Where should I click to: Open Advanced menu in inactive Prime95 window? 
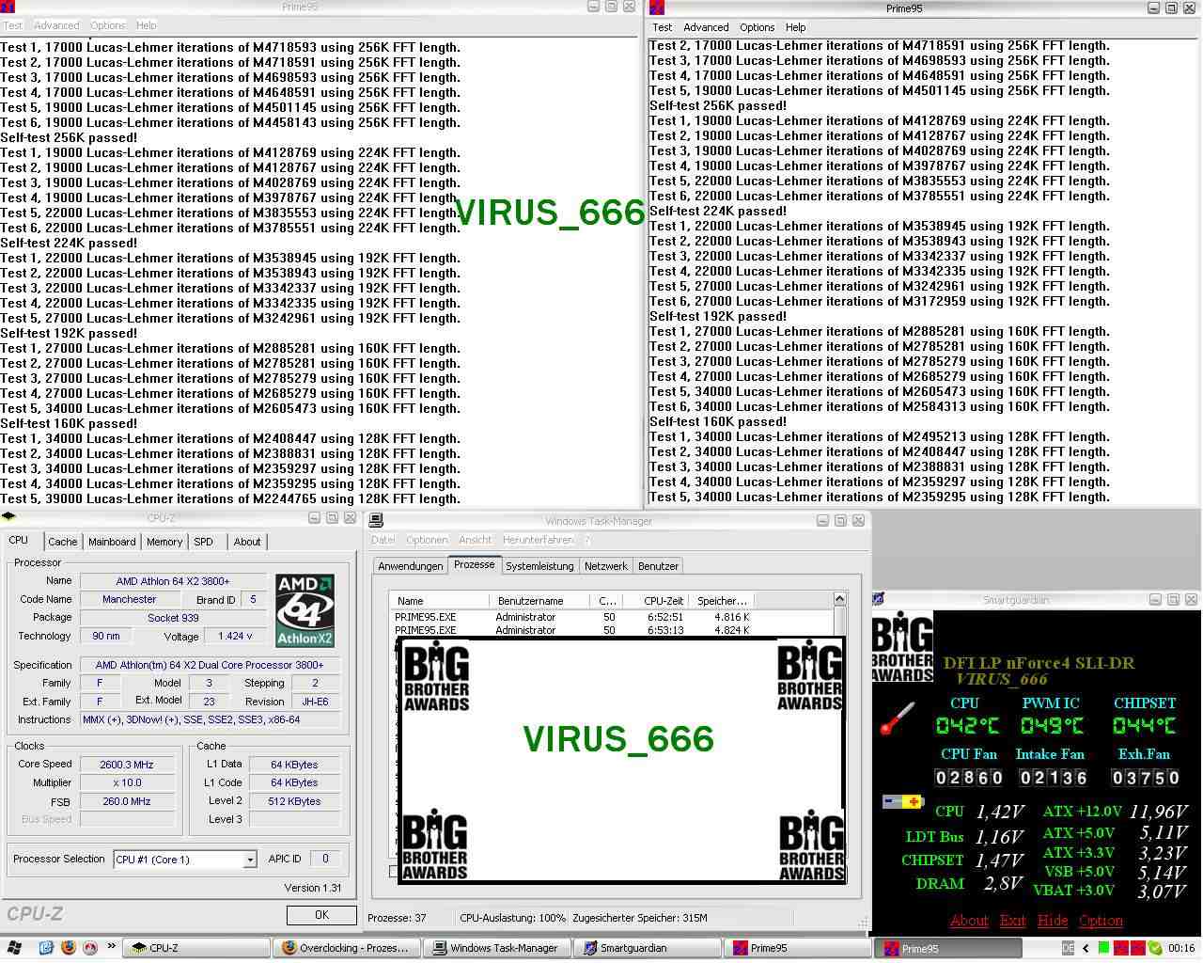[56, 25]
